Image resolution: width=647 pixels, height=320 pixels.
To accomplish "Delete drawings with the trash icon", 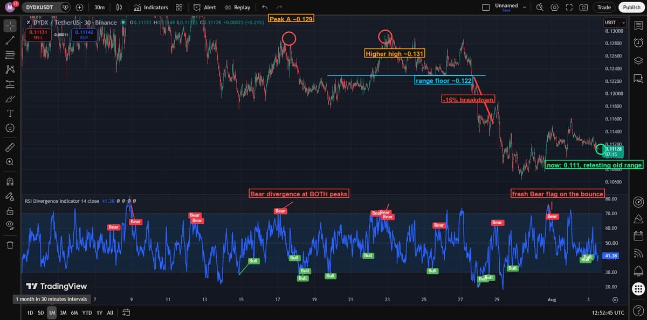I will 10,245.
